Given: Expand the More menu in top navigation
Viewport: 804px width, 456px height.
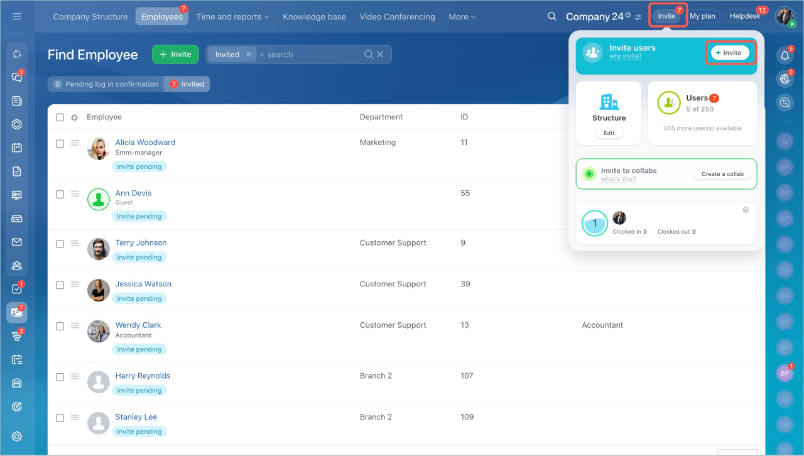Looking at the screenshot, I should click(x=462, y=17).
